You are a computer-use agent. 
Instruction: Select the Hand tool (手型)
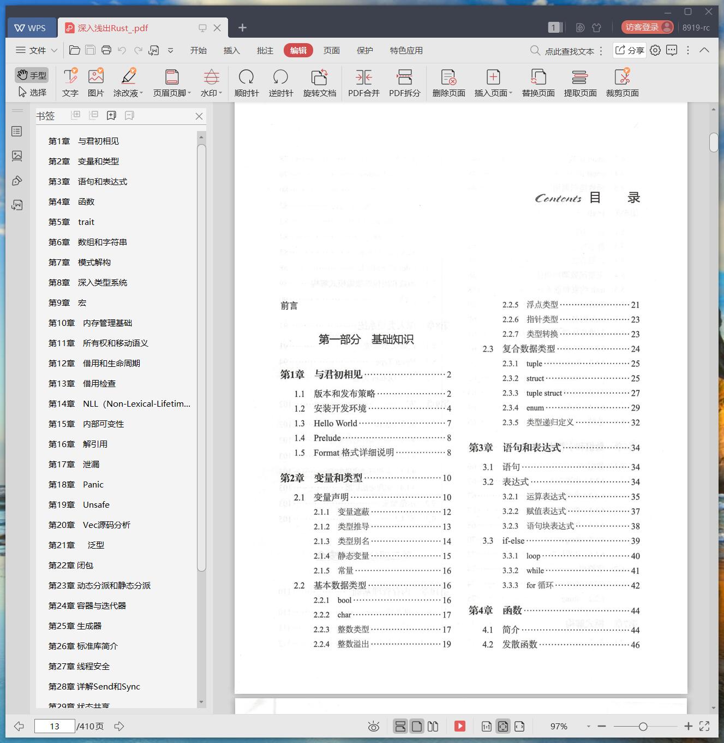[32, 75]
